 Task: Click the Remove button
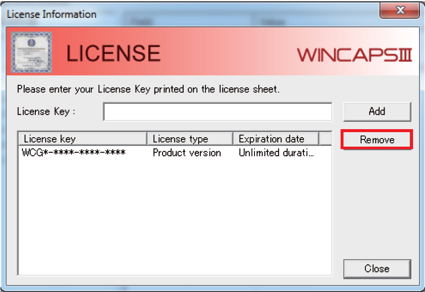(377, 140)
